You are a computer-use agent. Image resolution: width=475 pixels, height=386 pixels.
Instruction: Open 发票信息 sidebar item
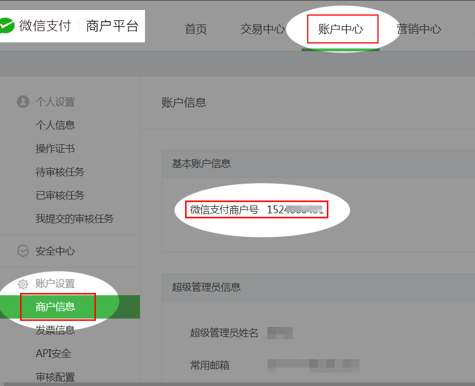[x=55, y=330]
